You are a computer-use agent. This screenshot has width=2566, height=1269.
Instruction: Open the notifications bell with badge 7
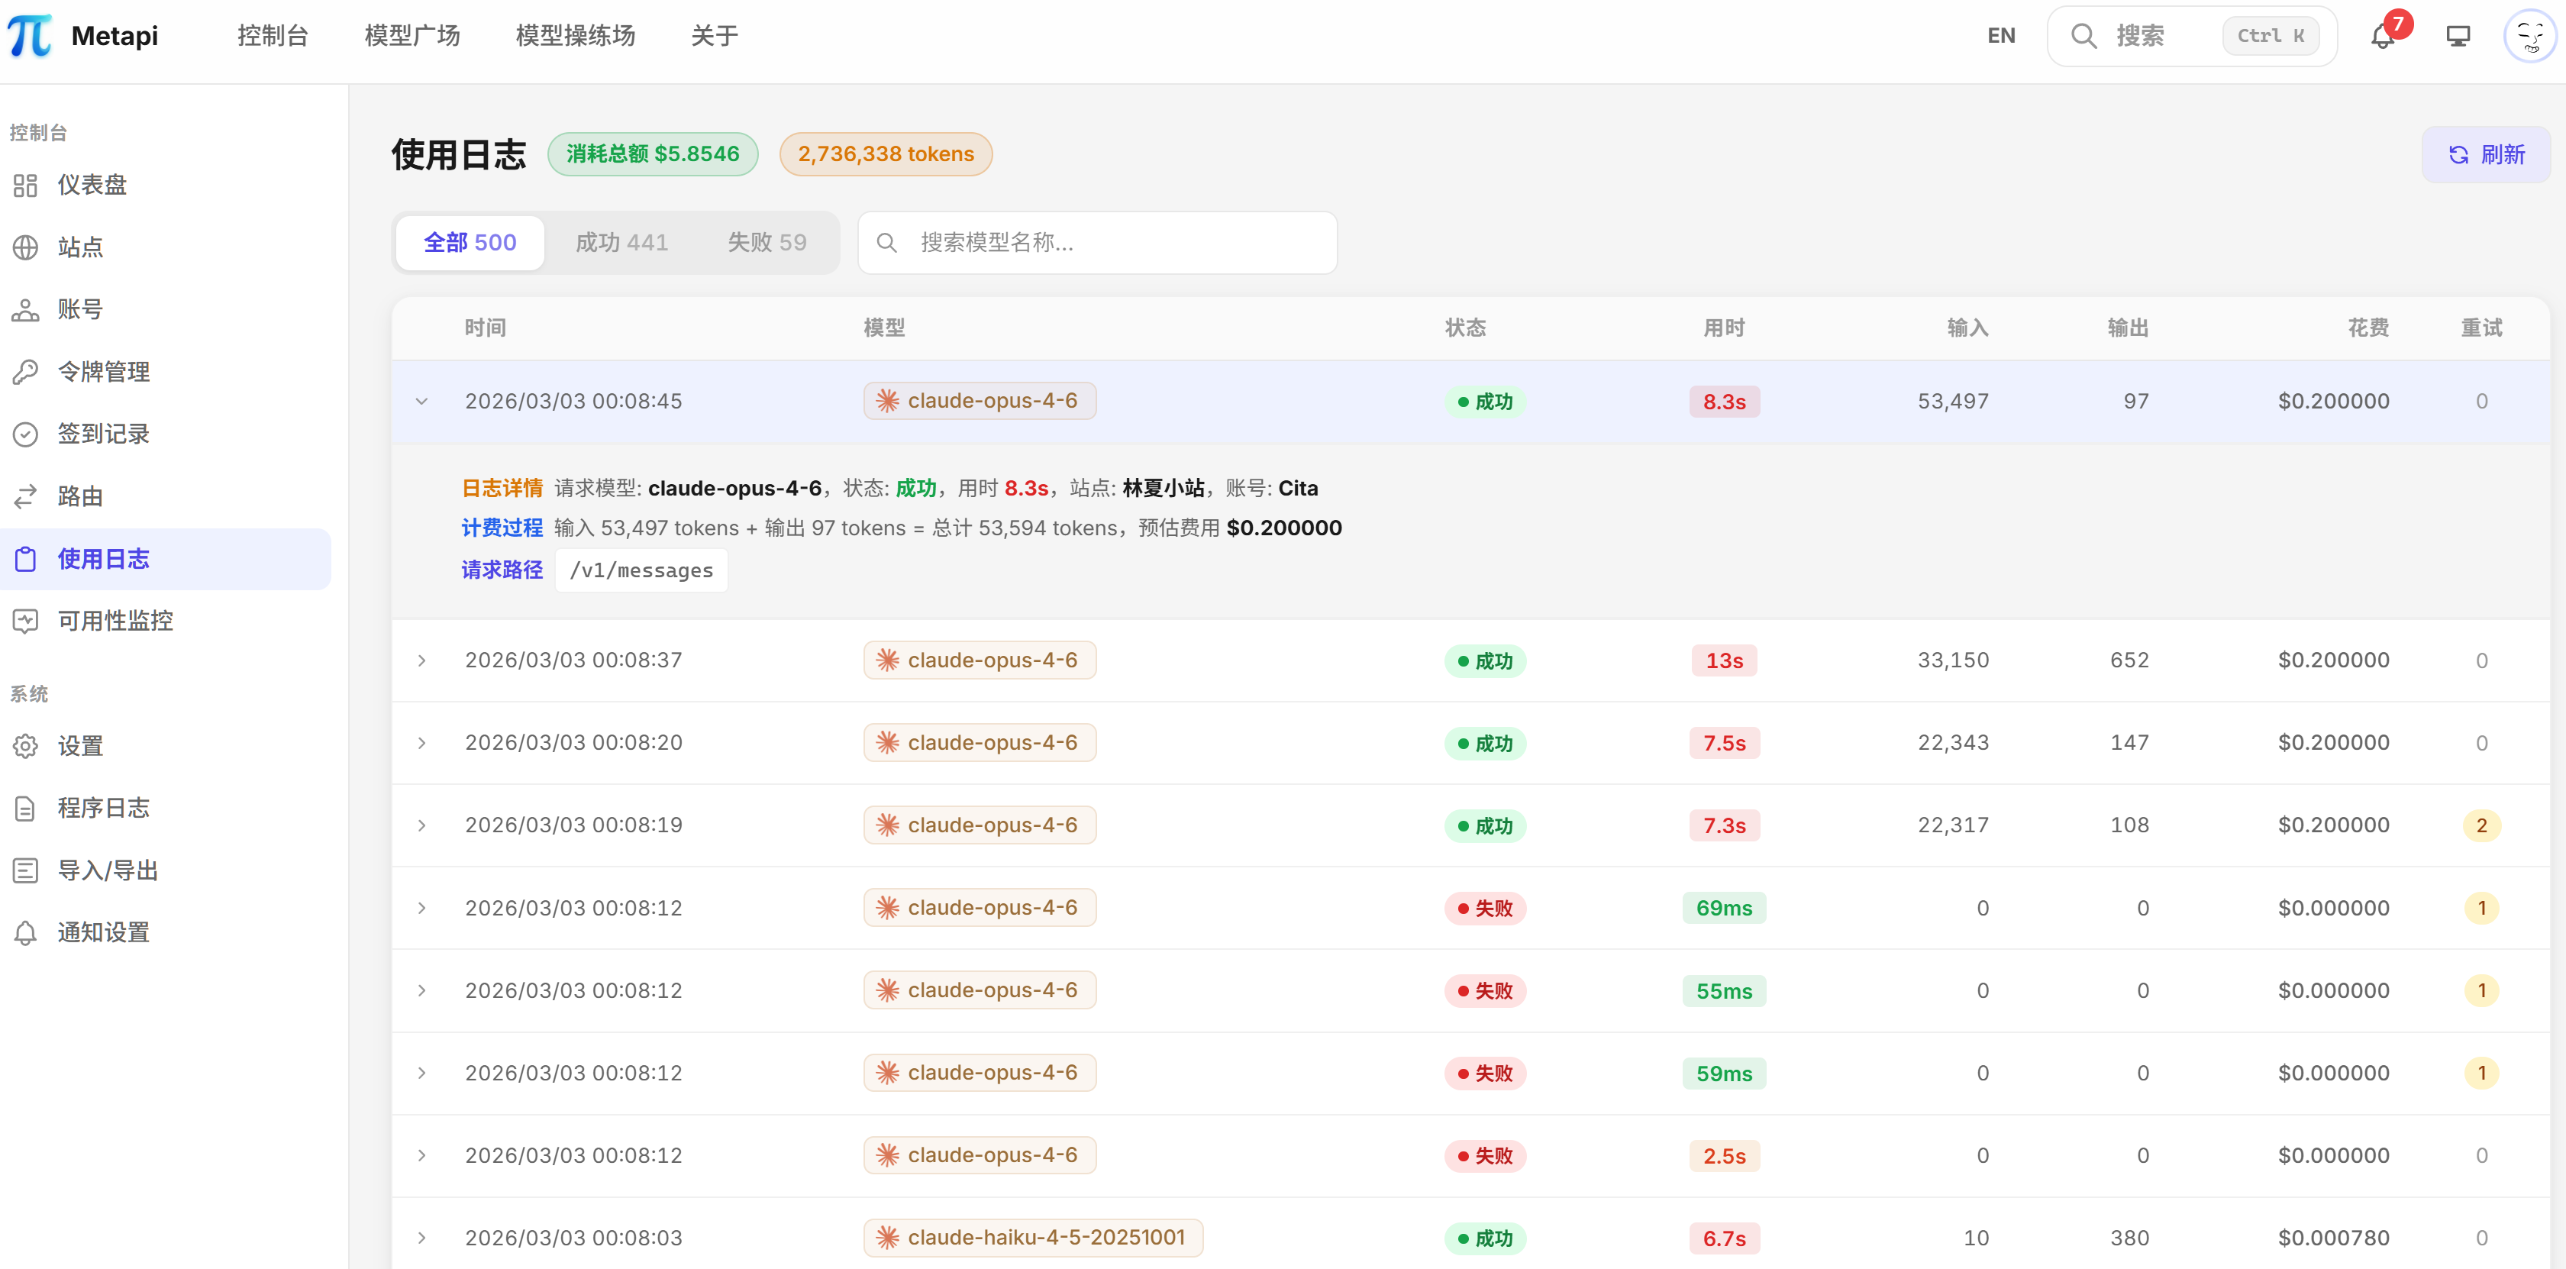click(2383, 35)
